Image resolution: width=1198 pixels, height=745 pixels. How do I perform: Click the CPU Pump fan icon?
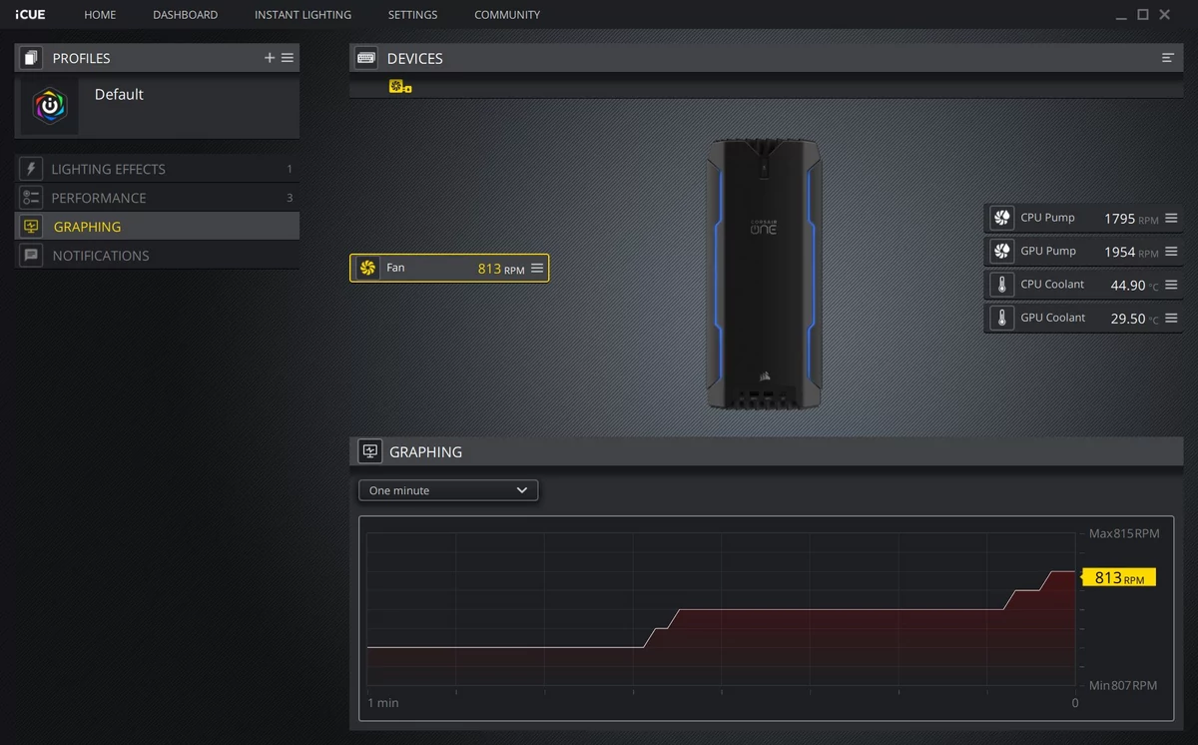pos(1001,218)
